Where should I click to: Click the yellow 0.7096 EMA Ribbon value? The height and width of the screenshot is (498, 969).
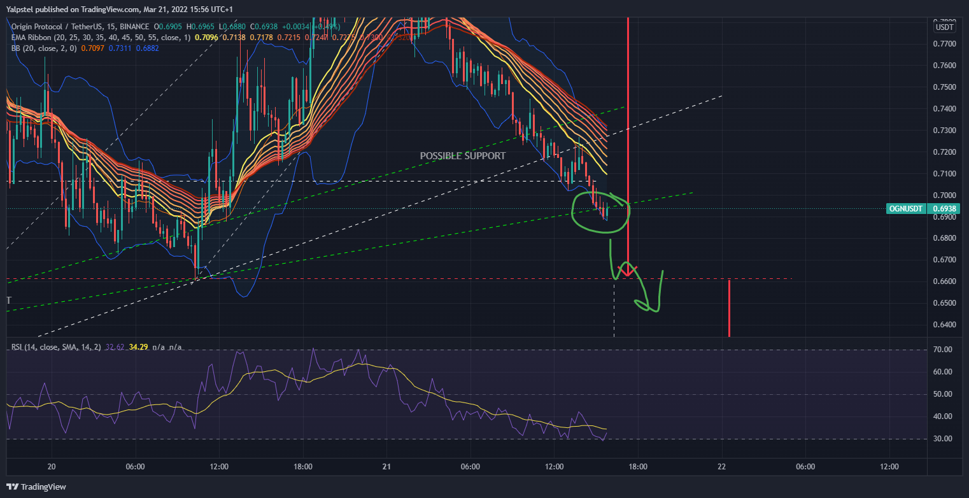point(206,38)
